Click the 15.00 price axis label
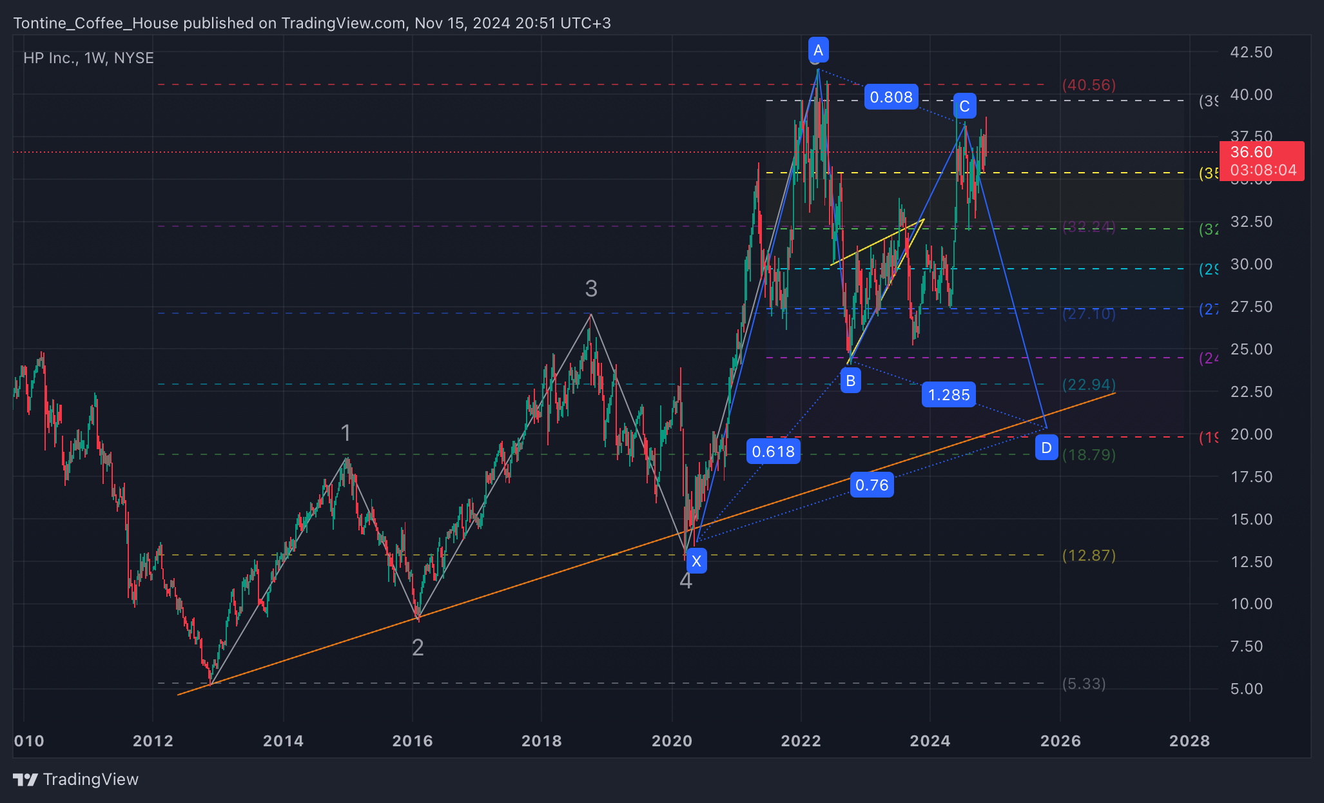Viewport: 1324px width, 803px height. pyautogui.click(x=1251, y=519)
